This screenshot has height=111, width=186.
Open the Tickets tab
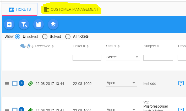click(x=20, y=9)
